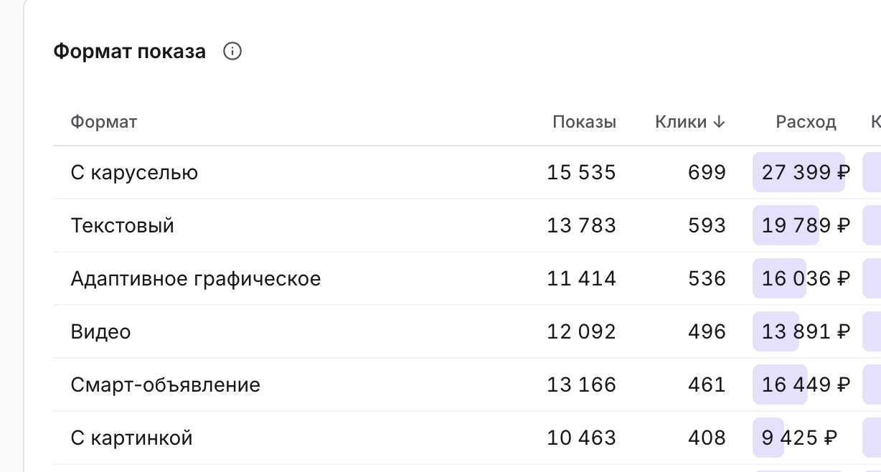The height and width of the screenshot is (472, 881).
Task: Sort table by Показы column
Action: (584, 122)
